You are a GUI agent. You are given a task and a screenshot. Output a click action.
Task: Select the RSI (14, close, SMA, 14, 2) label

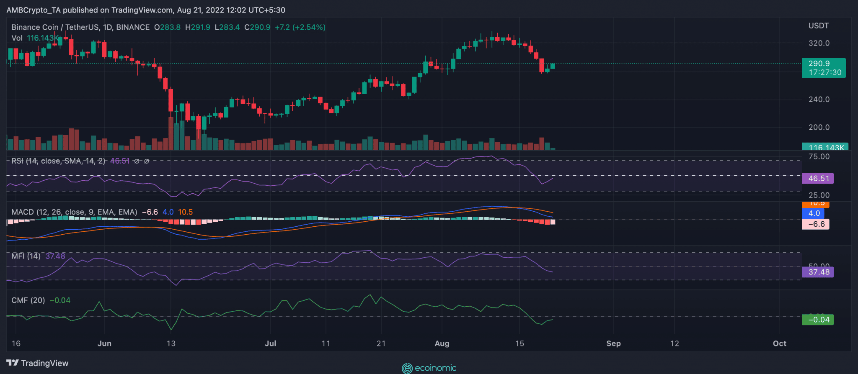(x=59, y=161)
